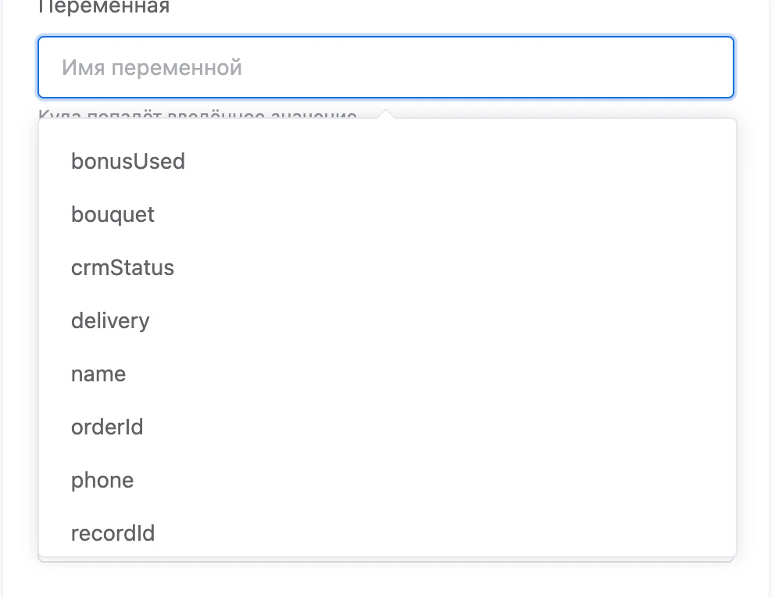Select bonusUsed from the variable list

click(387, 161)
